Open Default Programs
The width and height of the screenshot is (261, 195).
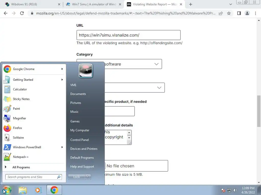(82, 158)
